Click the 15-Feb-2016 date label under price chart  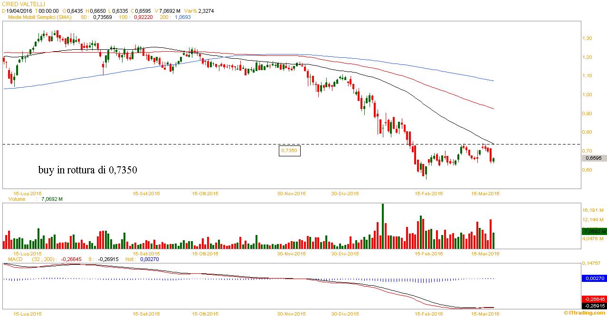(428, 193)
